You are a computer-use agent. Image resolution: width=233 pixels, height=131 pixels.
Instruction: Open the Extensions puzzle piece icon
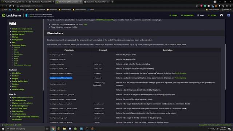220,6
